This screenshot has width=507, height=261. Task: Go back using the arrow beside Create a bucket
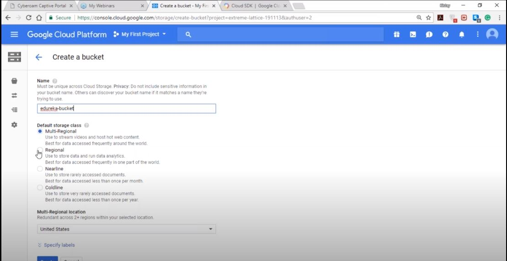tap(38, 57)
